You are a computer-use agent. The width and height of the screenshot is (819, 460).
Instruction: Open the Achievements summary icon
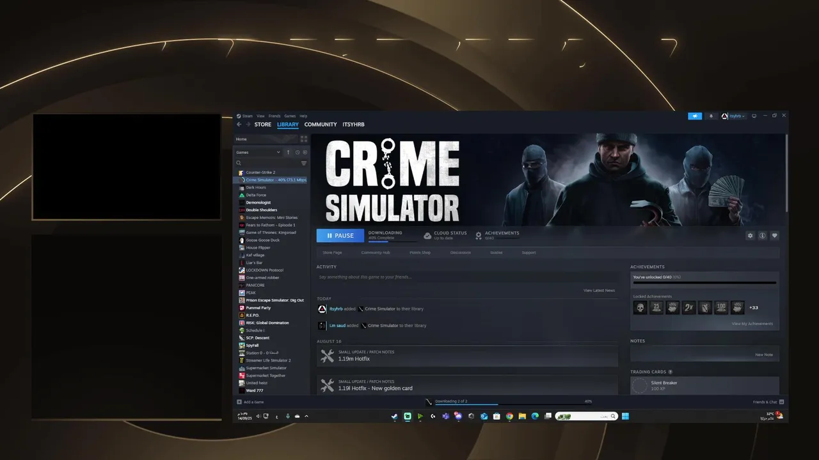pyautogui.click(x=479, y=236)
